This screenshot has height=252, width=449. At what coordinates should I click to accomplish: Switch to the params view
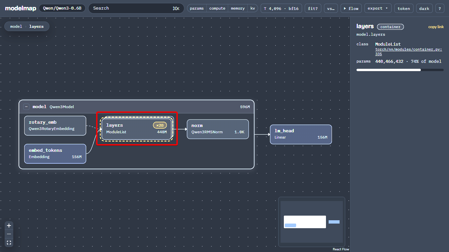pos(197,8)
